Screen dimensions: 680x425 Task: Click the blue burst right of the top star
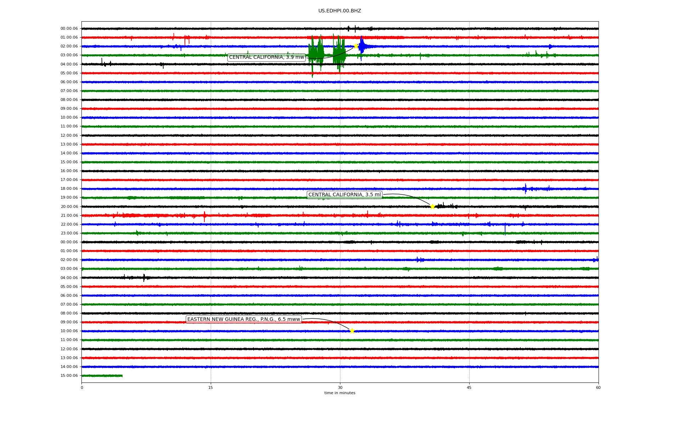coord(362,46)
